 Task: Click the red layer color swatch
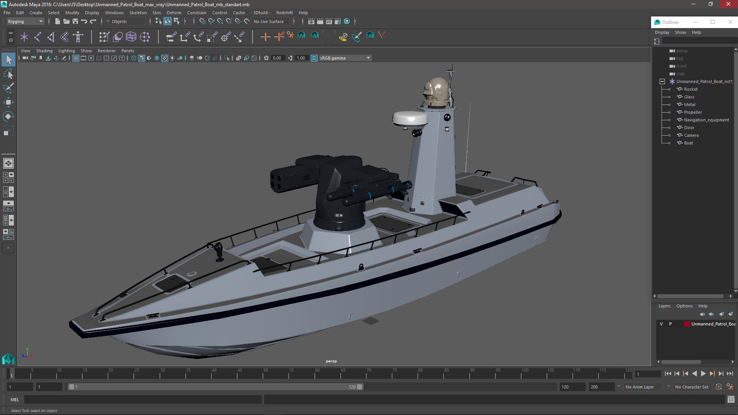tap(687, 324)
